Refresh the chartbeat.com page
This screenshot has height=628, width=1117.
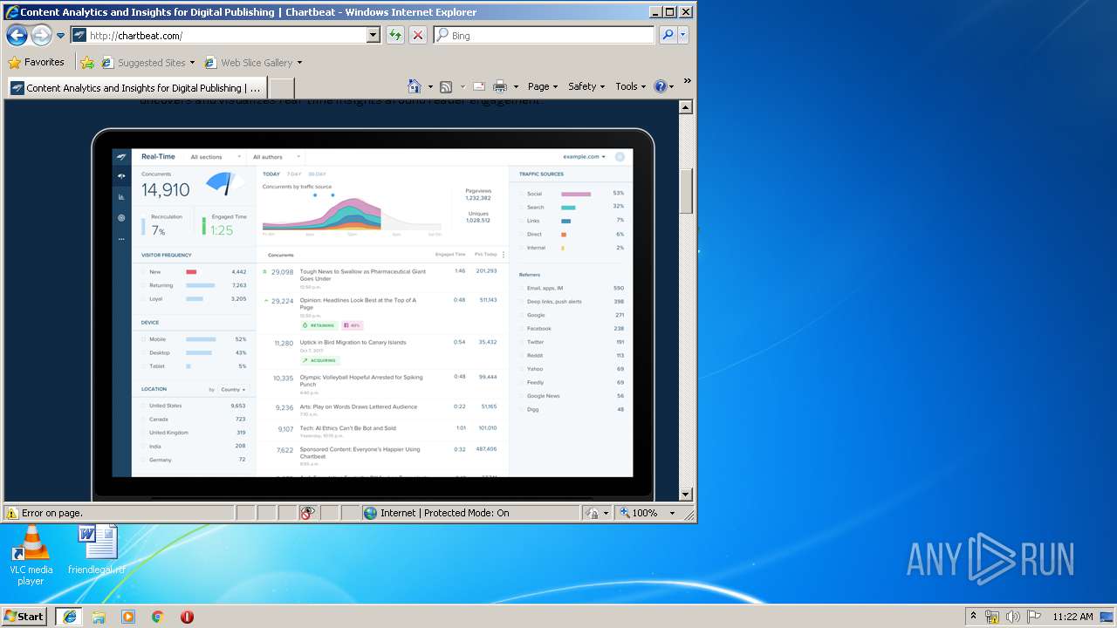pos(395,35)
